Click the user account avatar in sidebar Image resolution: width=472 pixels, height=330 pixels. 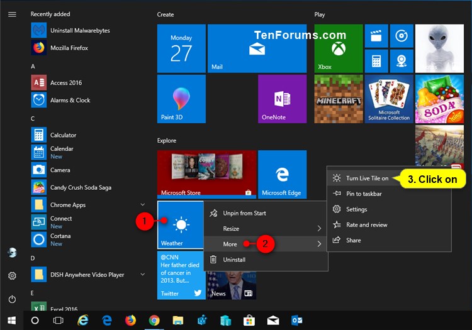tap(12, 253)
